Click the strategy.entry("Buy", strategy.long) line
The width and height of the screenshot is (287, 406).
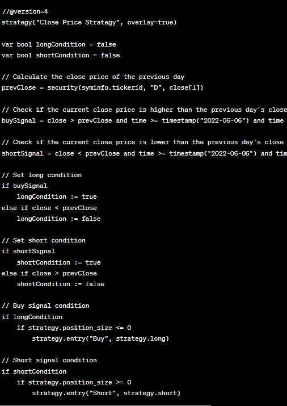click(100, 338)
